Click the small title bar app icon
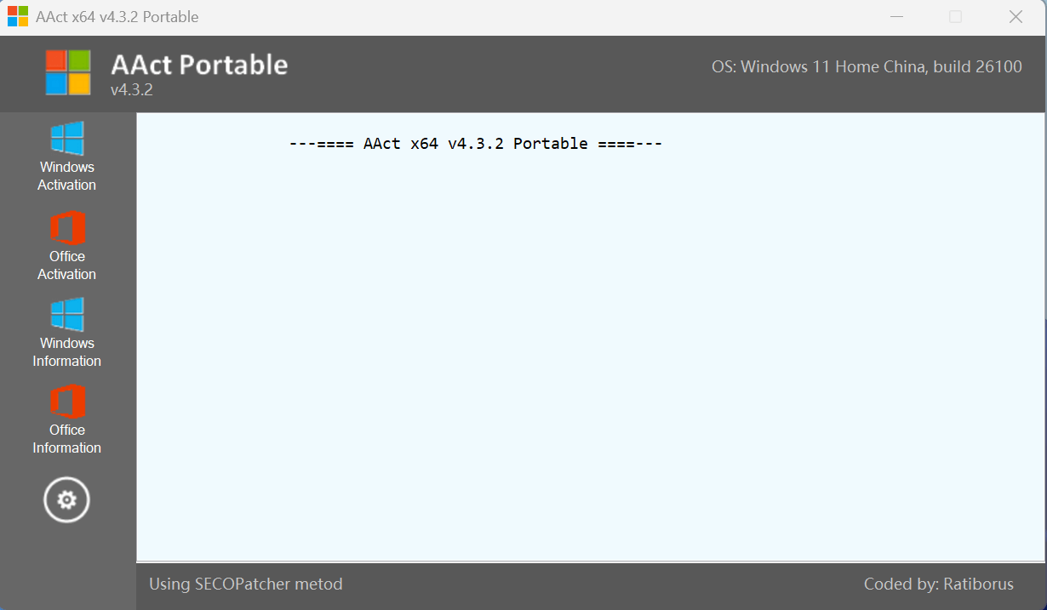1047x610 pixels. click(18, 17)
